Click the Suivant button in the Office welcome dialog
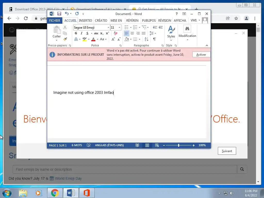 pyautogui.click(x=227, y=151)
